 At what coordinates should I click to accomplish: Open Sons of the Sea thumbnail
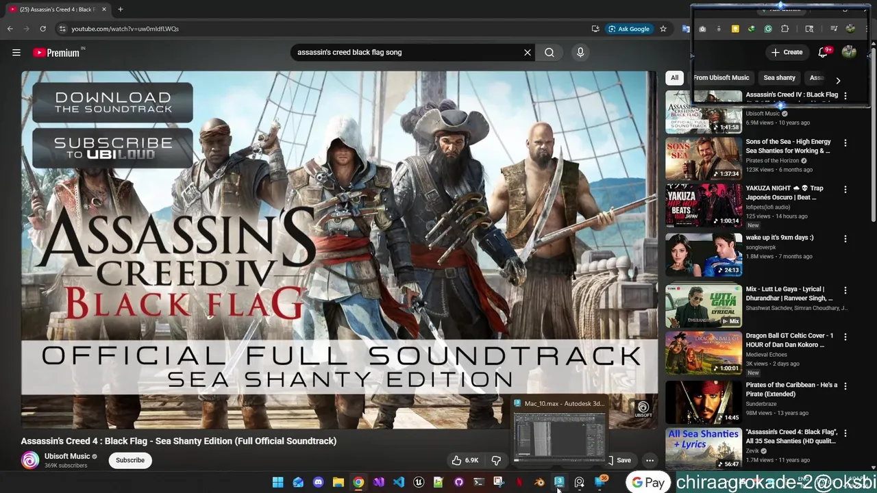(x=704, y=159)
